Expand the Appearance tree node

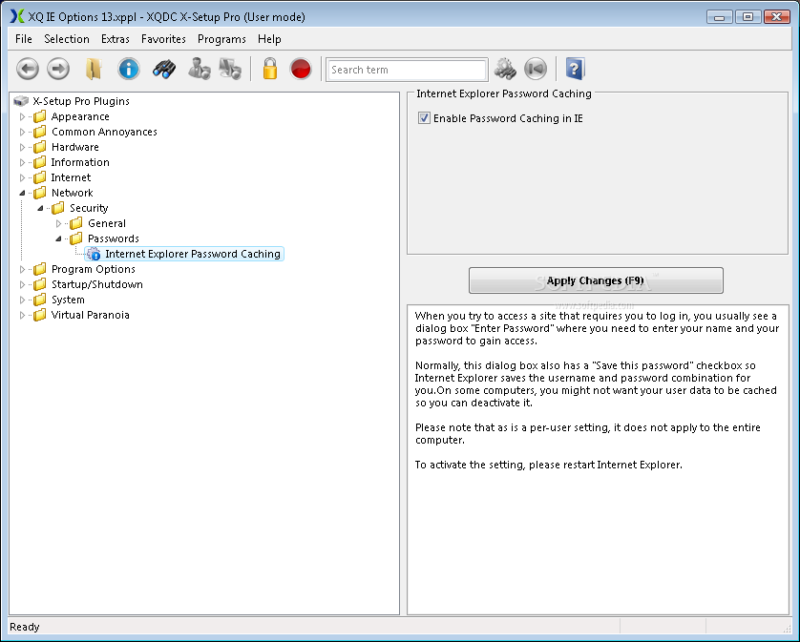[x=22, y=116]
